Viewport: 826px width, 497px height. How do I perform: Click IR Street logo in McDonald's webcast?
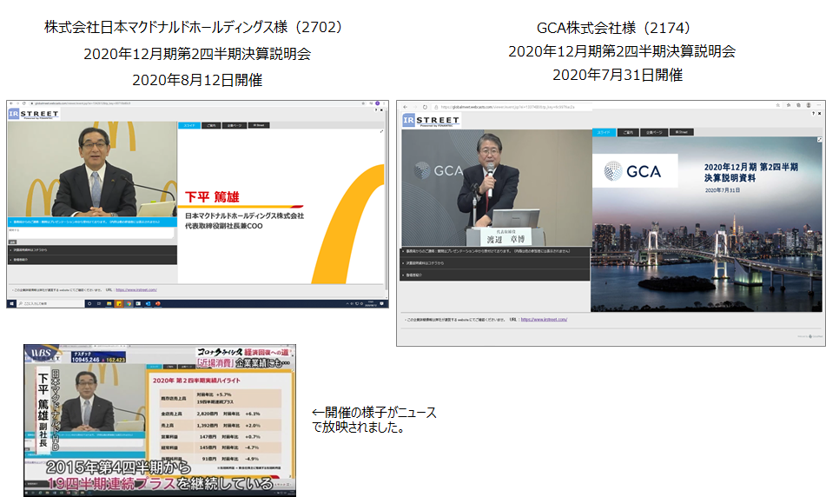(x=33, y=114)
